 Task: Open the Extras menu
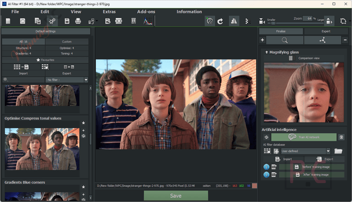pos(109,12)
